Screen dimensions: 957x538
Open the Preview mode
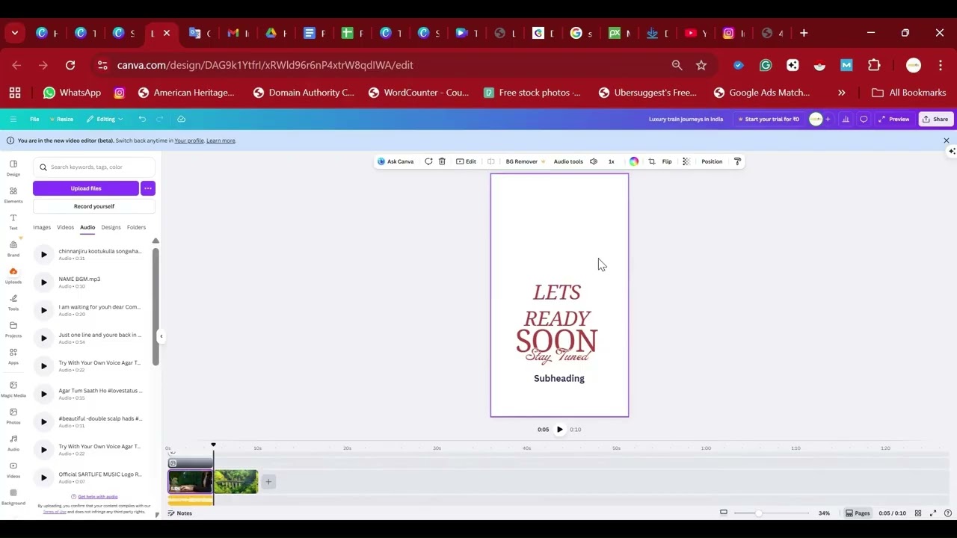tap(894, 119)
